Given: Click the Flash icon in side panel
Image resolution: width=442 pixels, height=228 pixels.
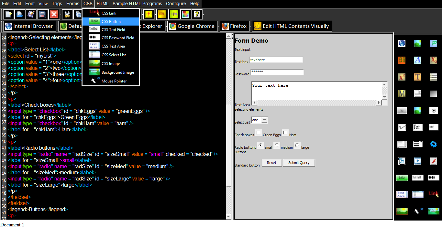Looking at the screenshot, I should [x=433, y=161].
